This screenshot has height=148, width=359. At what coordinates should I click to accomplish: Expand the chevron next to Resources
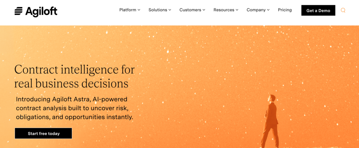click(x=237, y=10)
